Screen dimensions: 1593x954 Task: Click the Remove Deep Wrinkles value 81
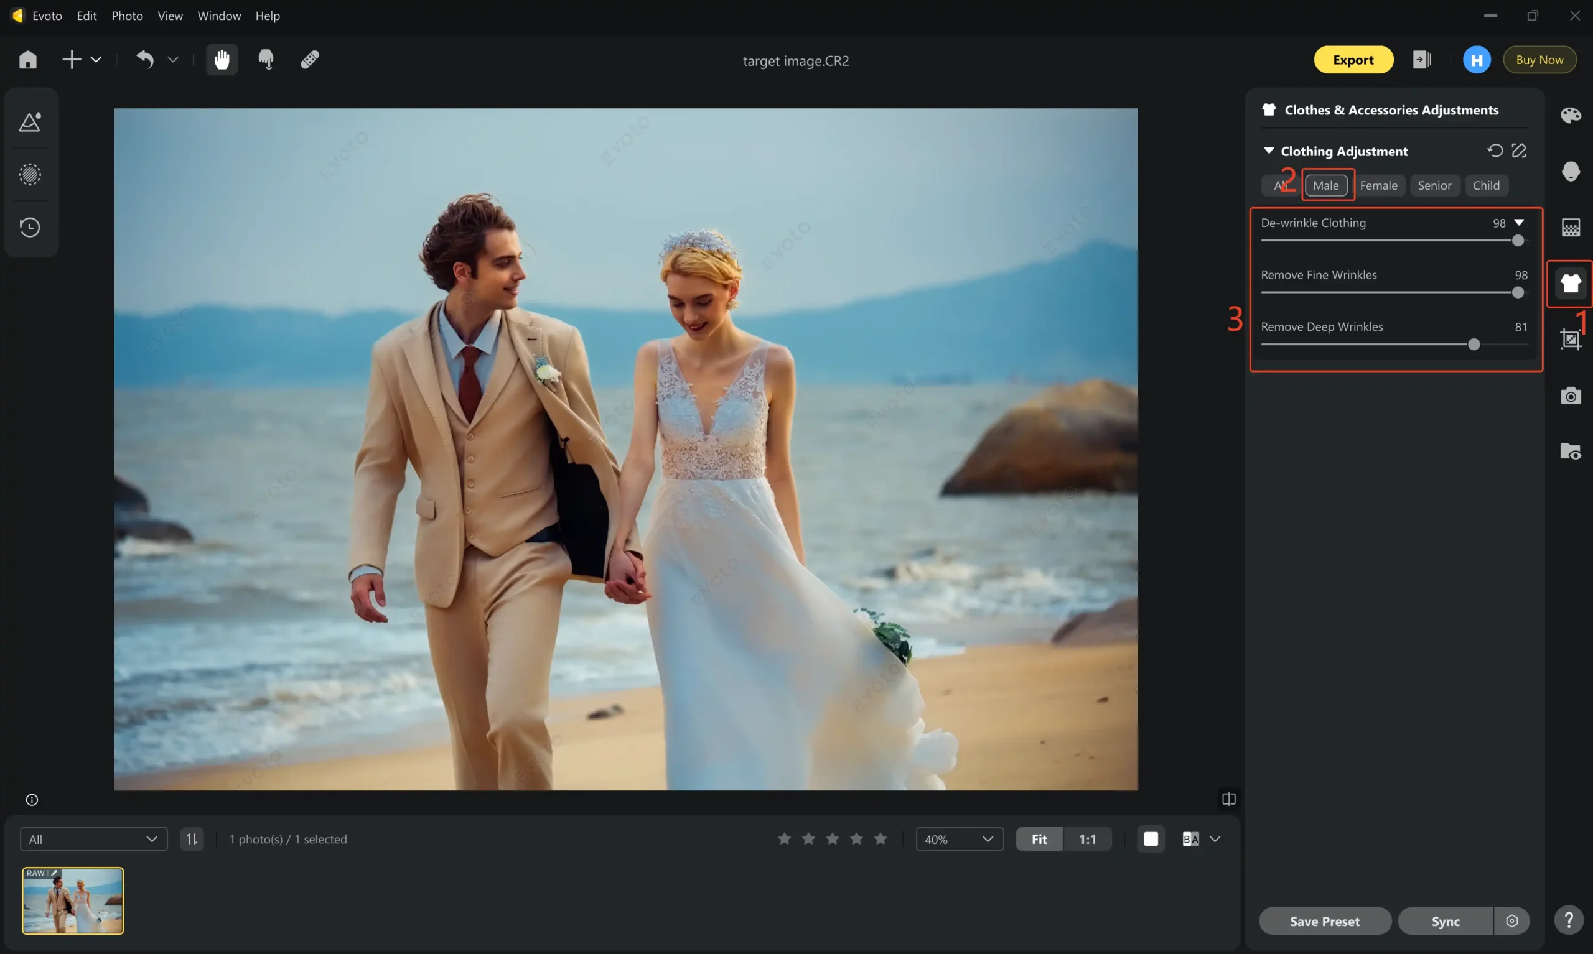pos(1520,327)
